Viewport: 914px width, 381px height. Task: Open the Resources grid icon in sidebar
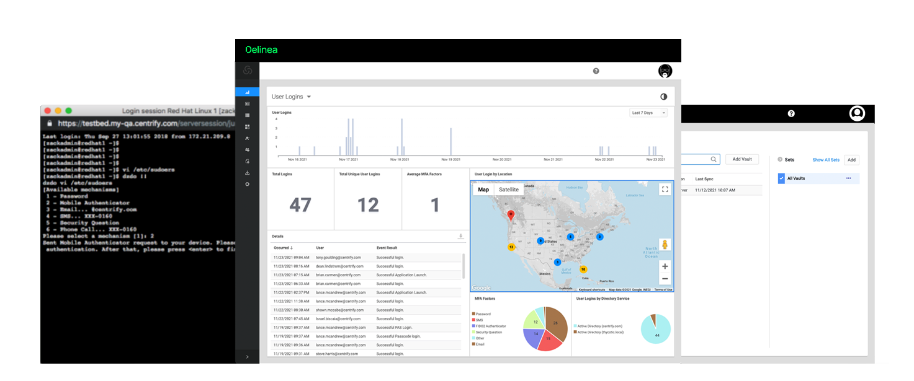tap(247, 115)
